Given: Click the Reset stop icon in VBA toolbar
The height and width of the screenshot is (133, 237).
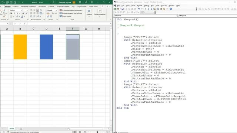Looking at the screenshot, I should point(151,9).
